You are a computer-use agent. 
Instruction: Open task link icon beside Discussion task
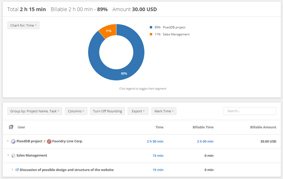tap(17, 170)
